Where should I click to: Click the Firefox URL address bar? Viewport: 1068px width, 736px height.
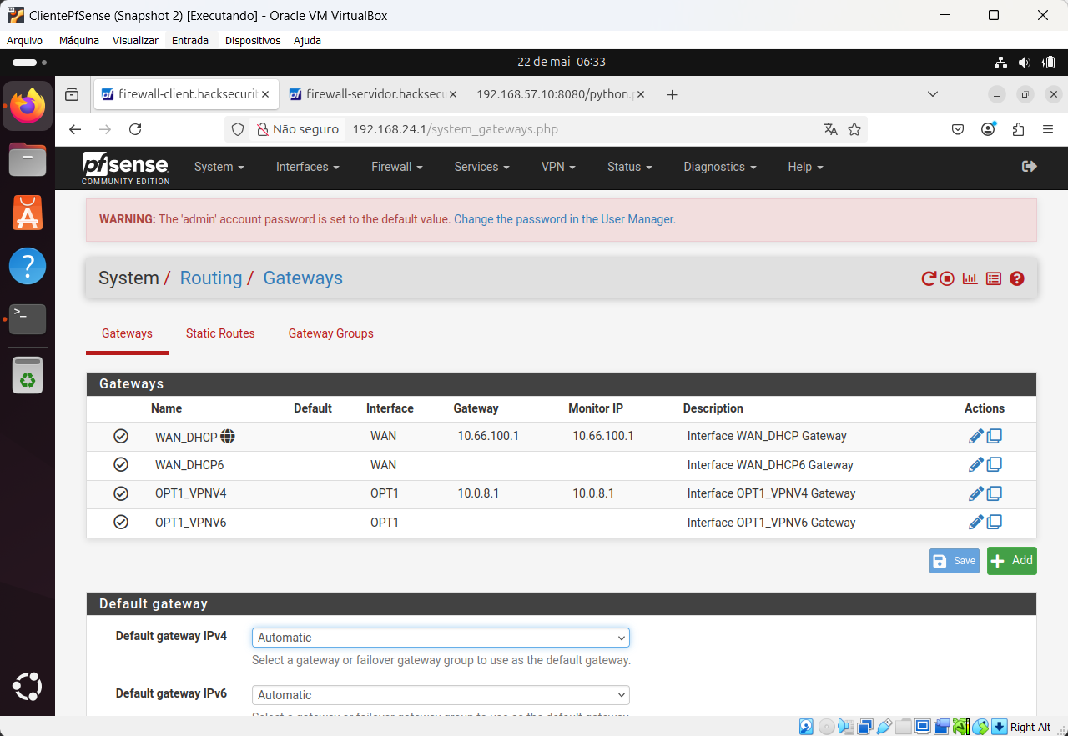547,129
